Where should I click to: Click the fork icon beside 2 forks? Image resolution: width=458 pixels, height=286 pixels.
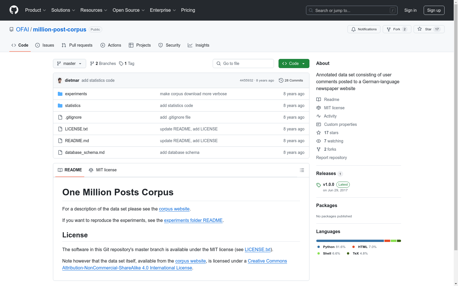point(319,149)
